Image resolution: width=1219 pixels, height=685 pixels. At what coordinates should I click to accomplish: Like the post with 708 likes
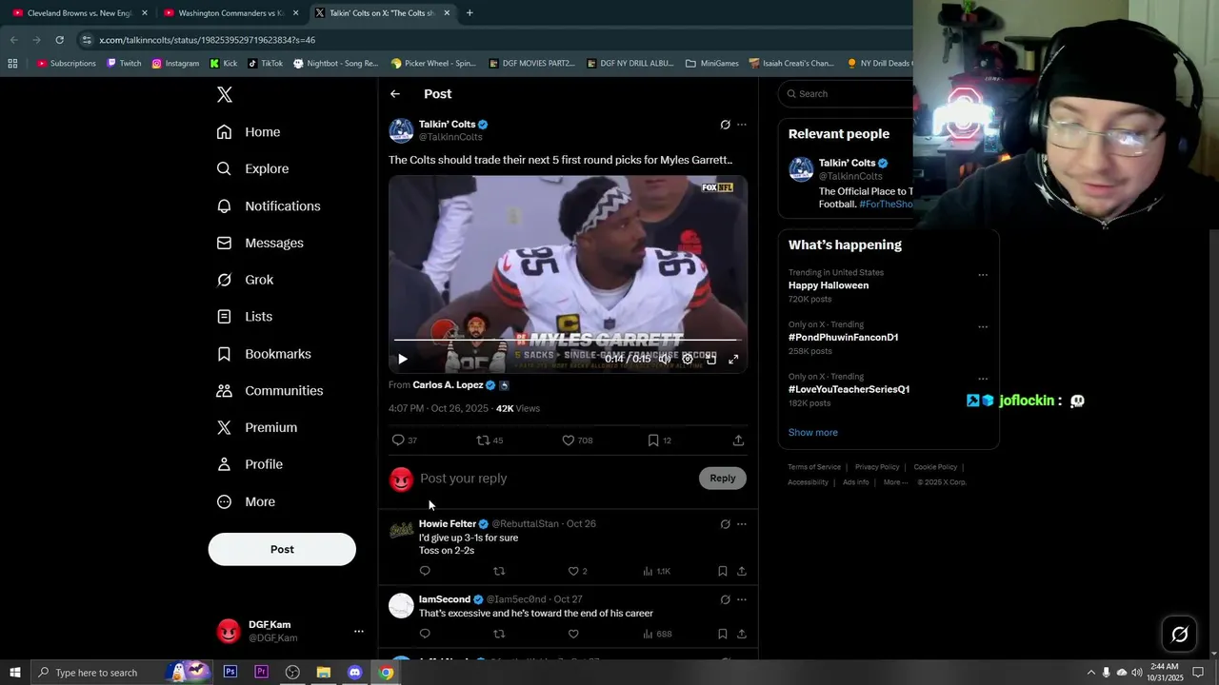pos(569,440)
